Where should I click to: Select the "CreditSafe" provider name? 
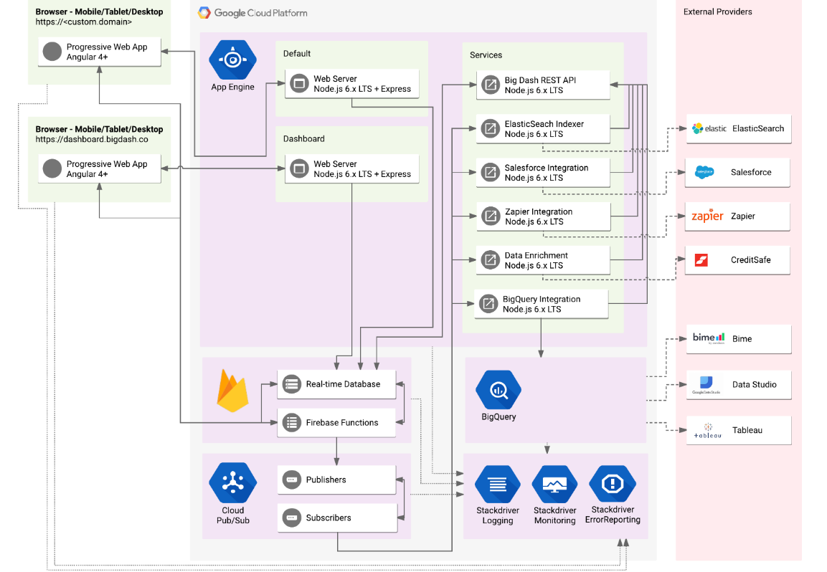coord(750,260)
